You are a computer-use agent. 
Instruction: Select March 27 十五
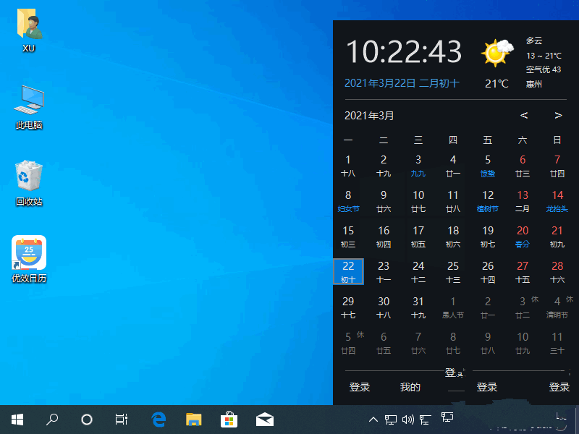click(523, 272)
